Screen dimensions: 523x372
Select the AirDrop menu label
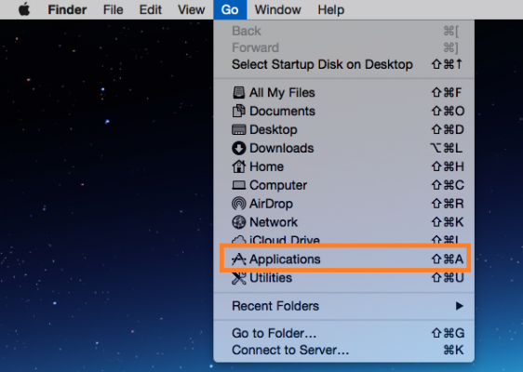coord(271,204)
